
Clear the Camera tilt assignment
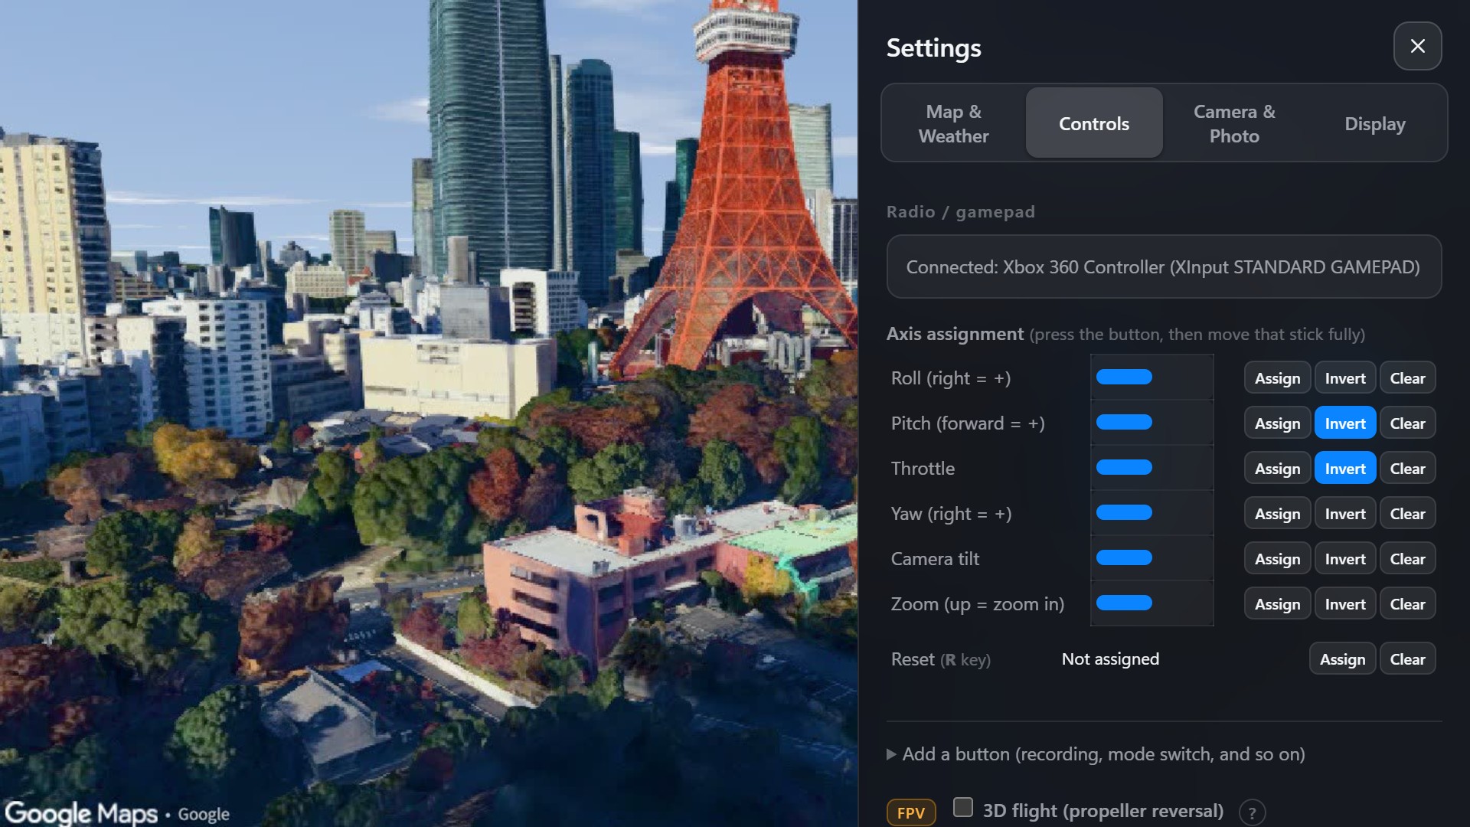tap(1407, 559)
